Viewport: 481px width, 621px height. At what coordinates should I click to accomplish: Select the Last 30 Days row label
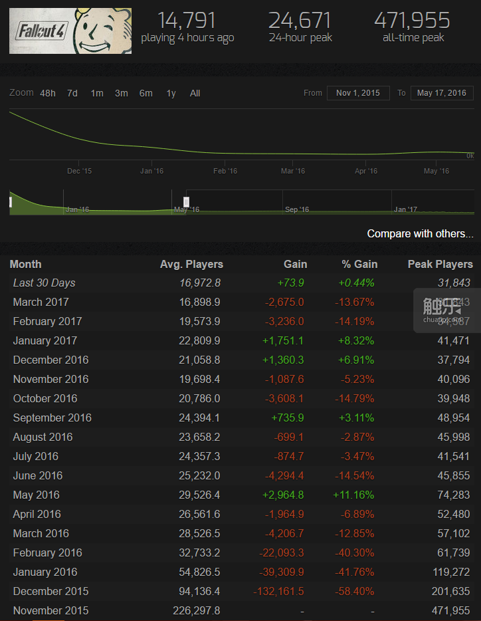coord(44,283)
